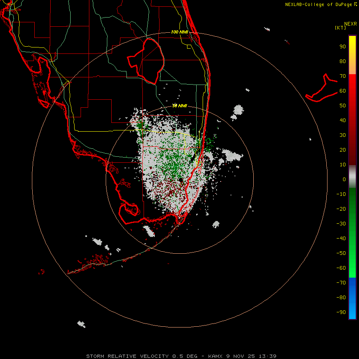Click the positive 50 value on velocity scale
359x359 pixels.
[x=343, y=106]
